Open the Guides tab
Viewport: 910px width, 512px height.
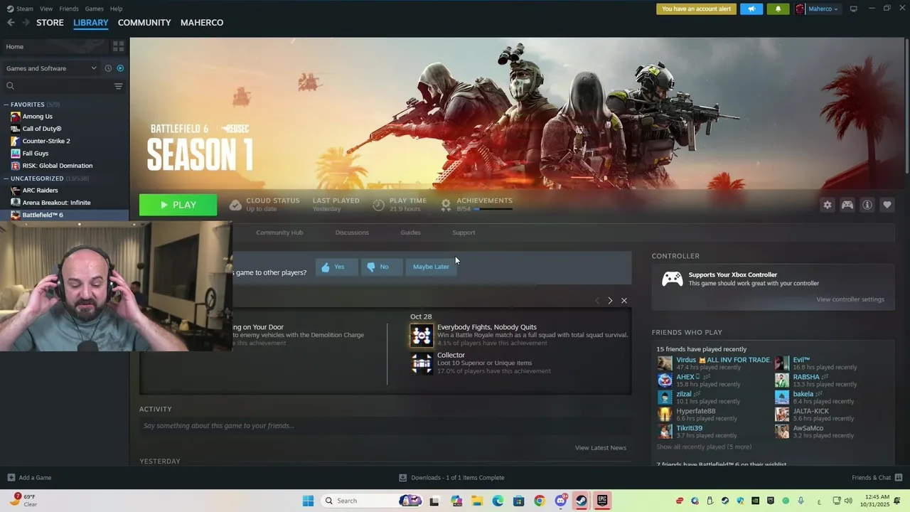[x=410, y=233]
